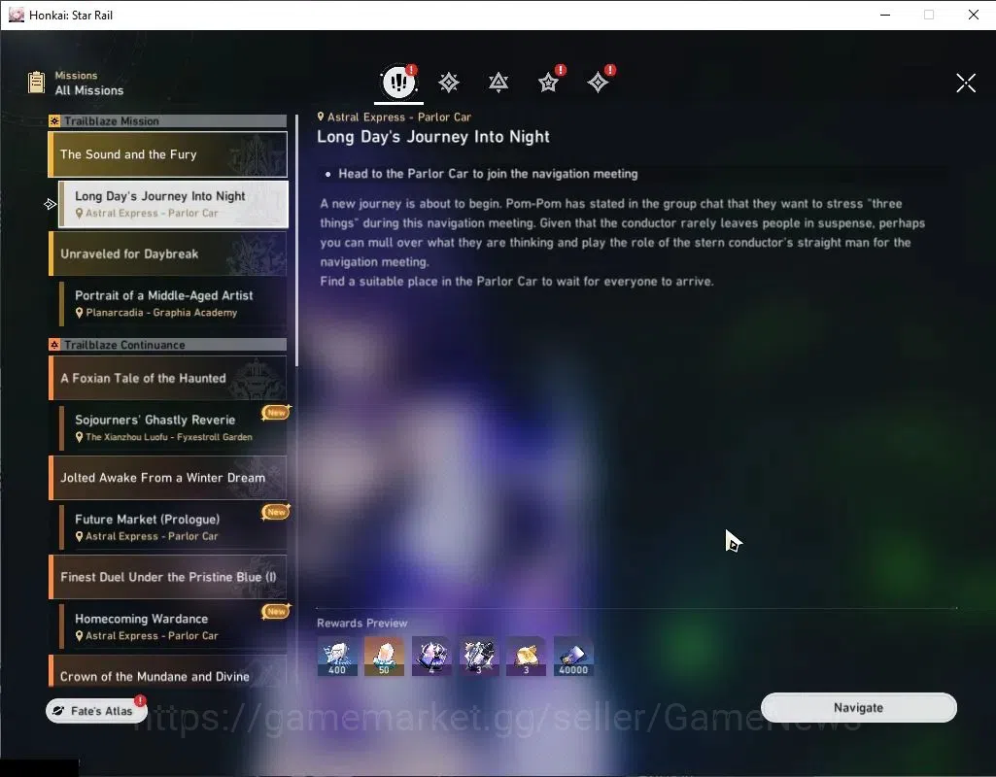Click the Planarcadia - Graphia Academy location text

click(161, 313)
